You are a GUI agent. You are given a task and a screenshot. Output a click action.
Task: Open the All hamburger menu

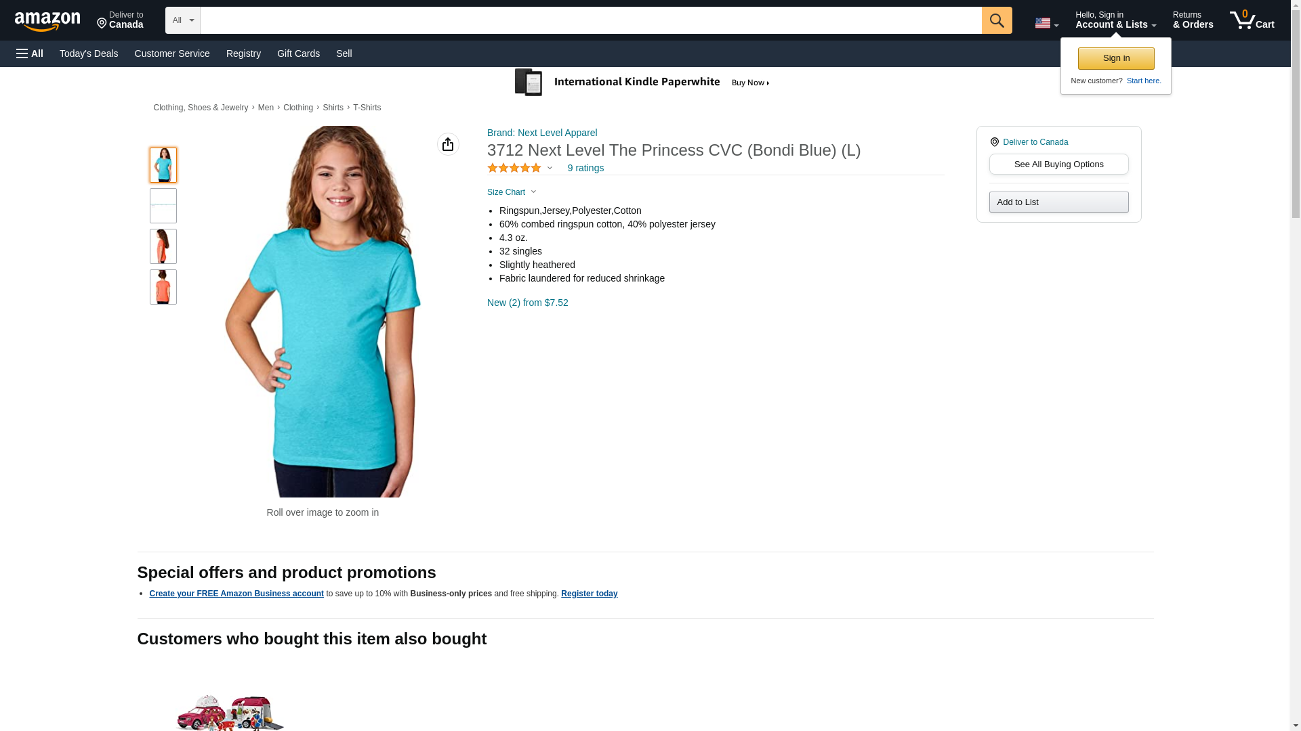click(30, 53)
